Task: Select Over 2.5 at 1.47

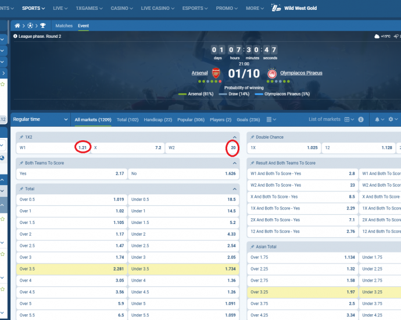Action: pos(71,246)
